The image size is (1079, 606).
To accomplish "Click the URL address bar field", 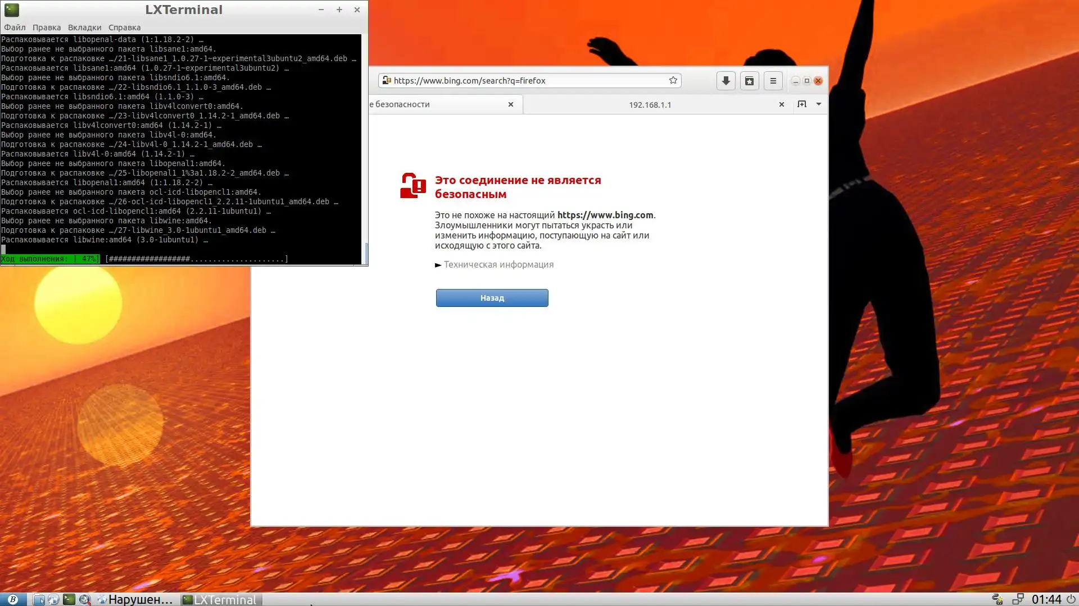I will coord(528,80).
